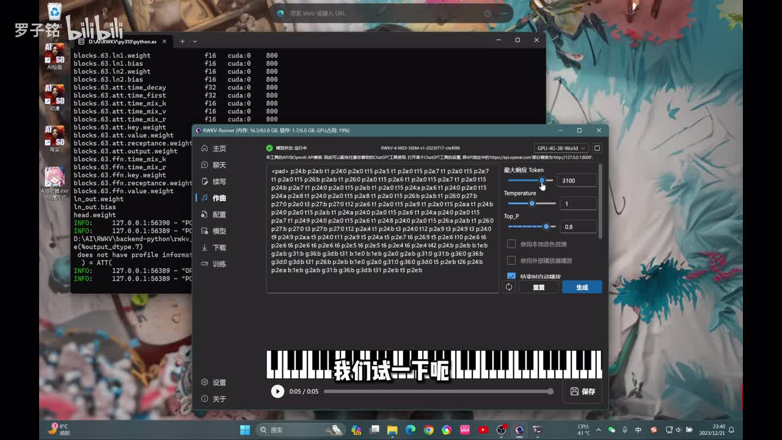
Task: Play the generated MIDI audio
Action: (277, 391)
